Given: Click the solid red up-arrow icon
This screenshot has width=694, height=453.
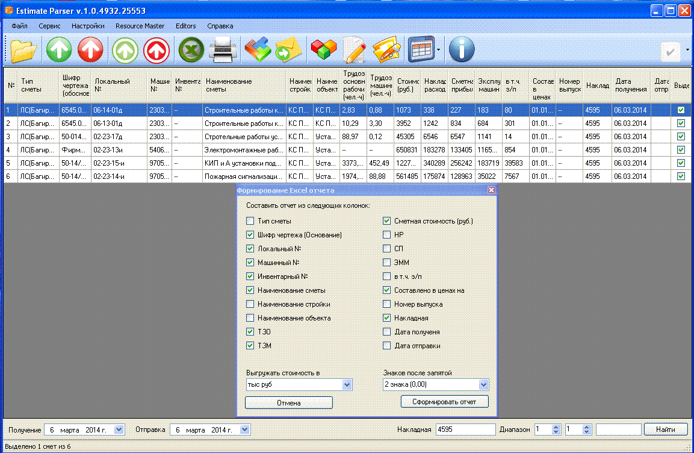Looking at the screenshot, I should tap(90, 50).
